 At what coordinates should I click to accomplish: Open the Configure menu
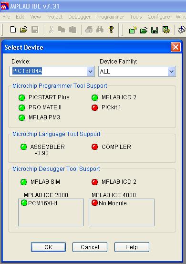pyautogui.click(x=159, y=17)
